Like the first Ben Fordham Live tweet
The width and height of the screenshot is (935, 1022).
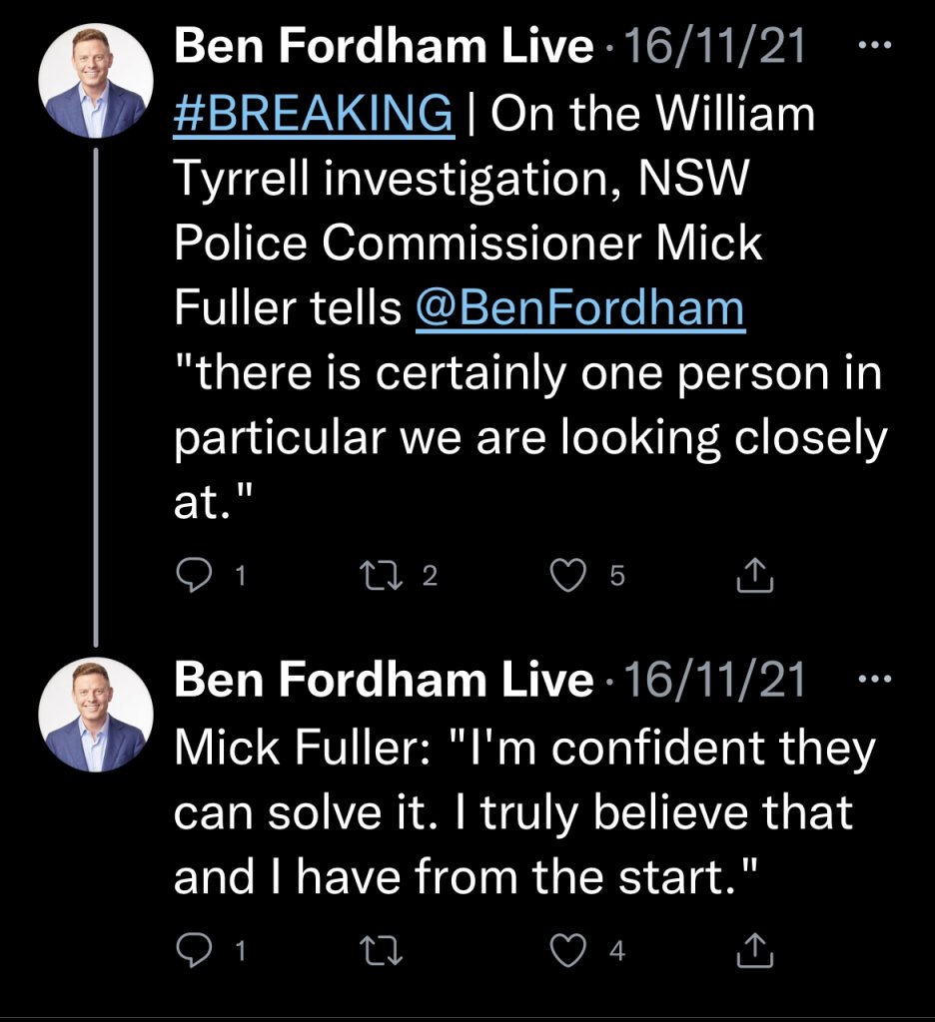(570, 575)
